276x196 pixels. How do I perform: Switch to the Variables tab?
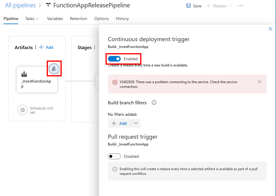coord(55,19)
